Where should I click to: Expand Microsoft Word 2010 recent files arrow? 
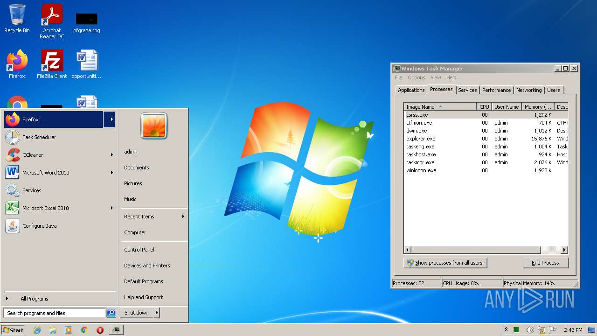[112, 173]
